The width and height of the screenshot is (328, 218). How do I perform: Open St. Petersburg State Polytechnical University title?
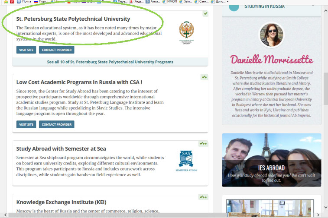click(73, 19)
